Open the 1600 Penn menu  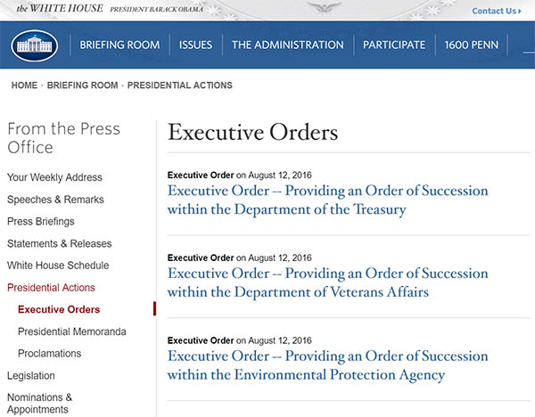[x=471, y=45]
